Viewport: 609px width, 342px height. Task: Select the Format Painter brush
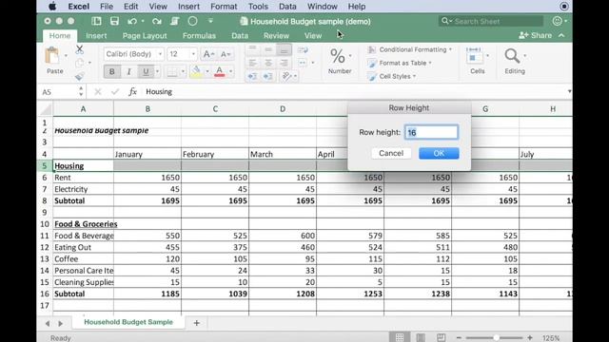point(80,76)
